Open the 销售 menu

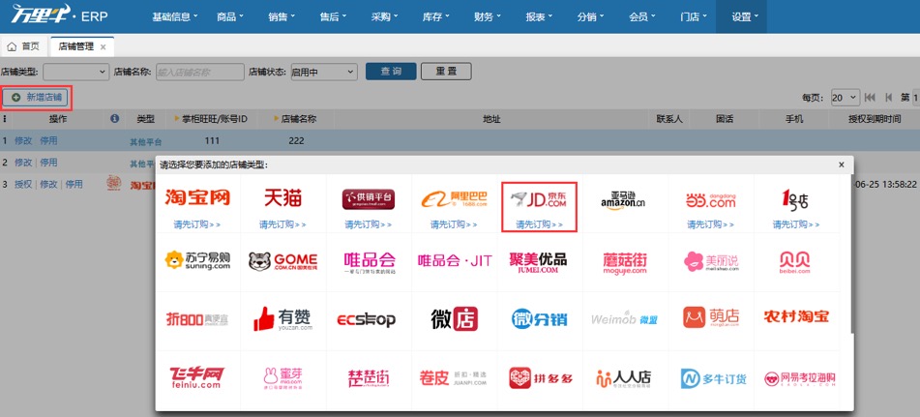[x=282, y=16]
